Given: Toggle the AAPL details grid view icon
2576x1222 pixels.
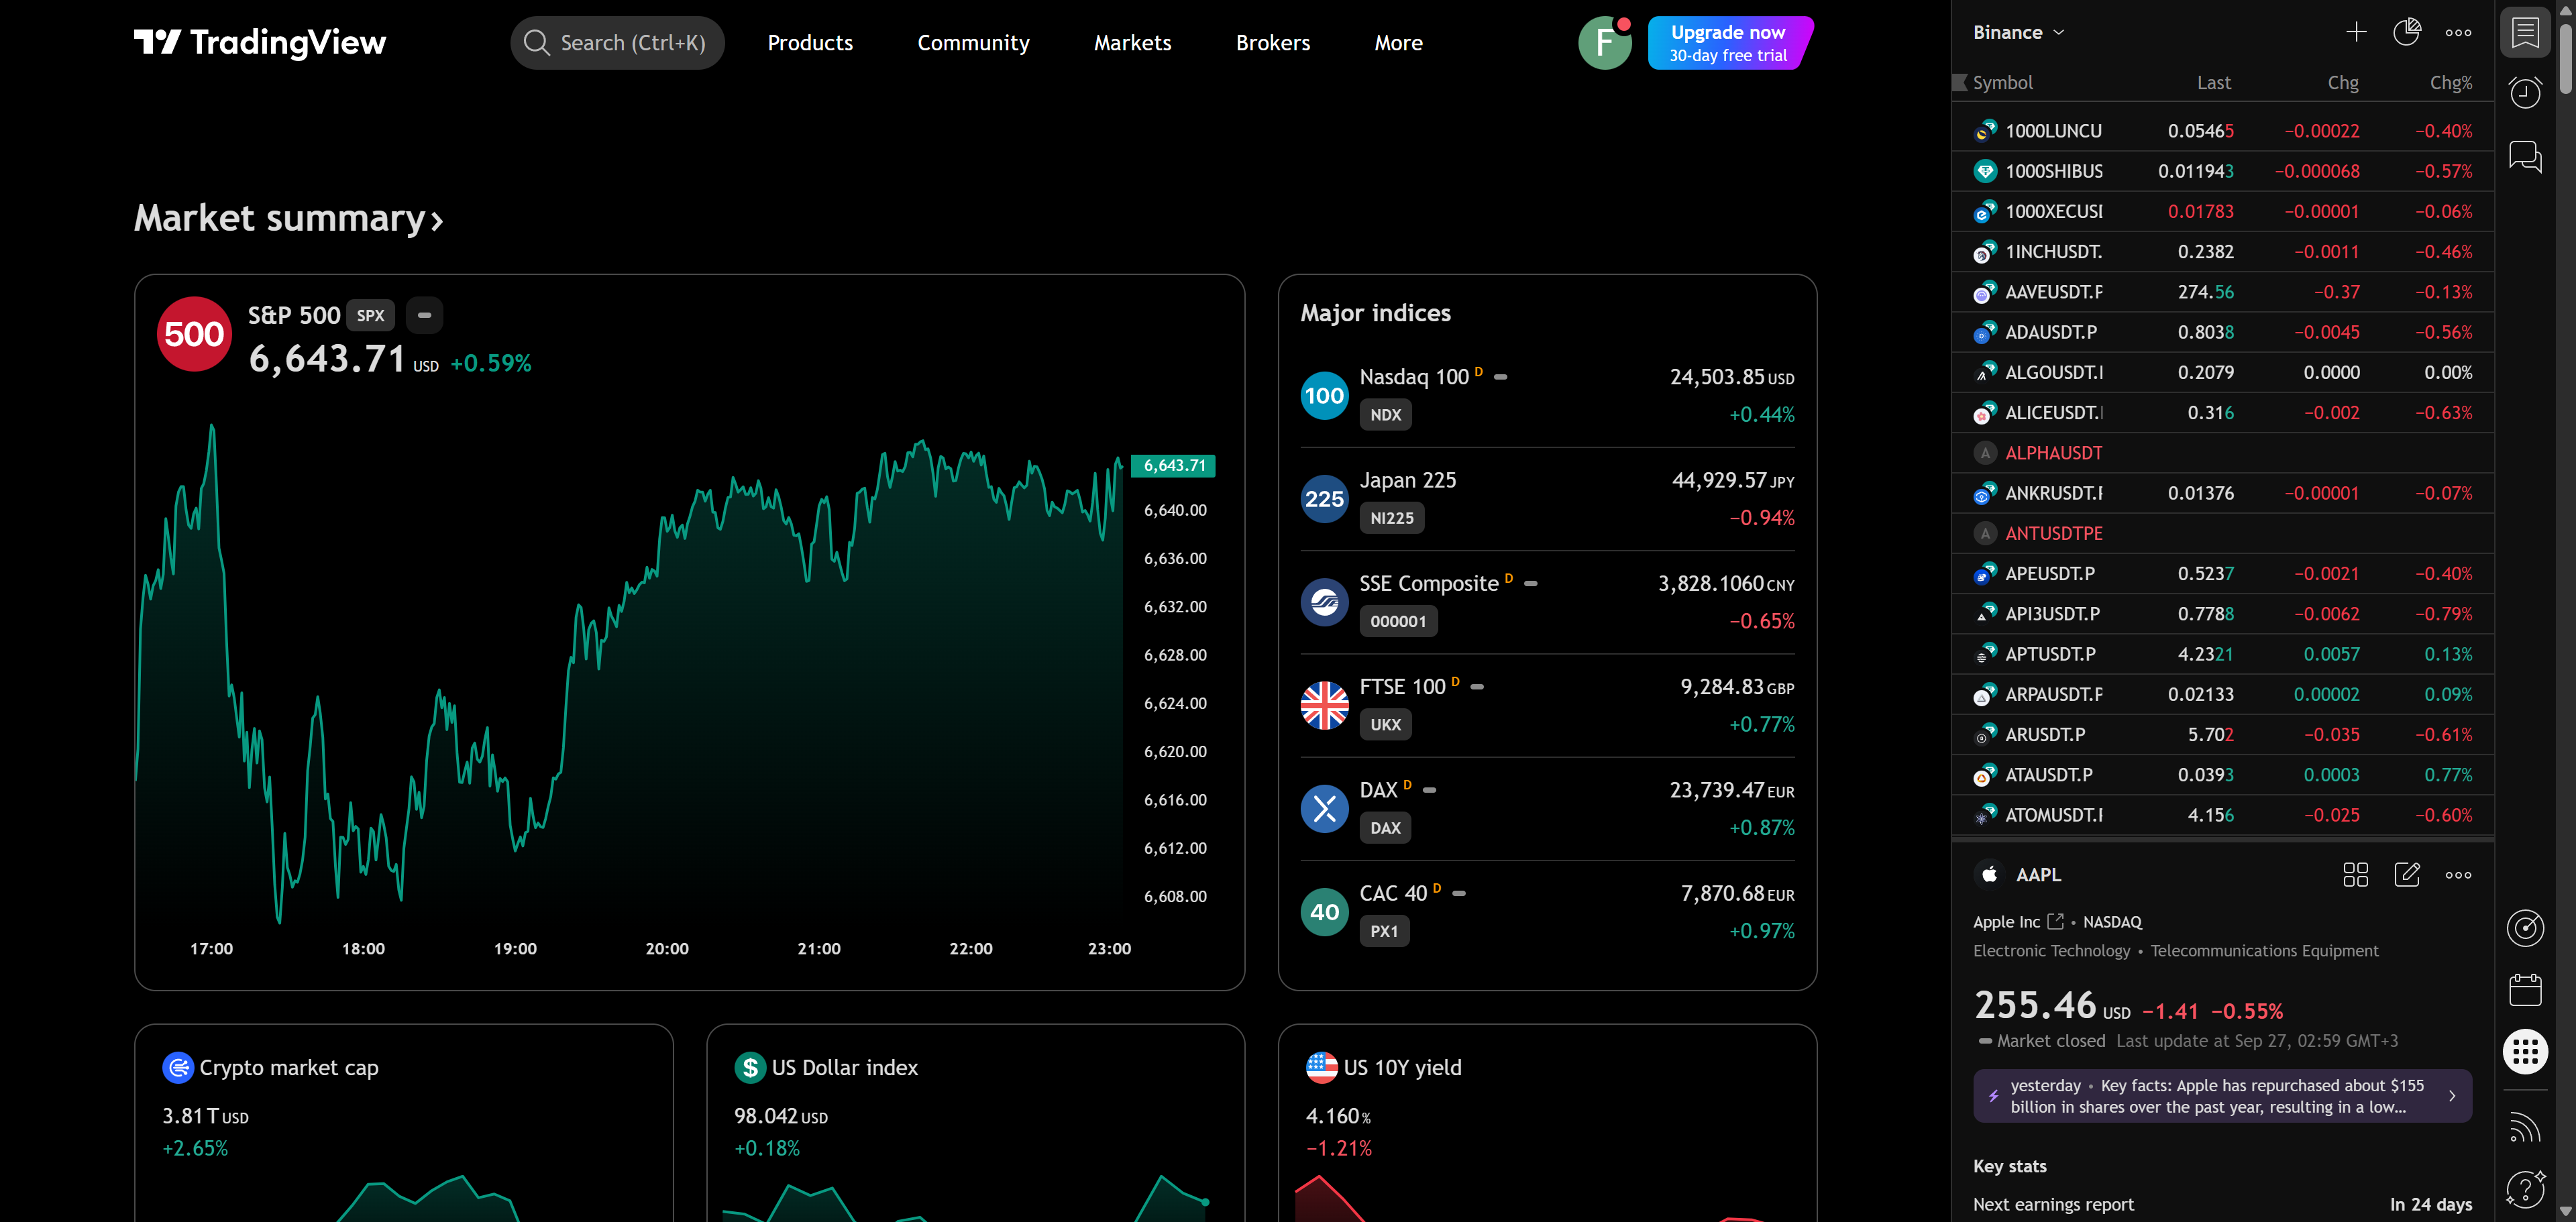Looking at the screenshot, I should coord(2355,875).
